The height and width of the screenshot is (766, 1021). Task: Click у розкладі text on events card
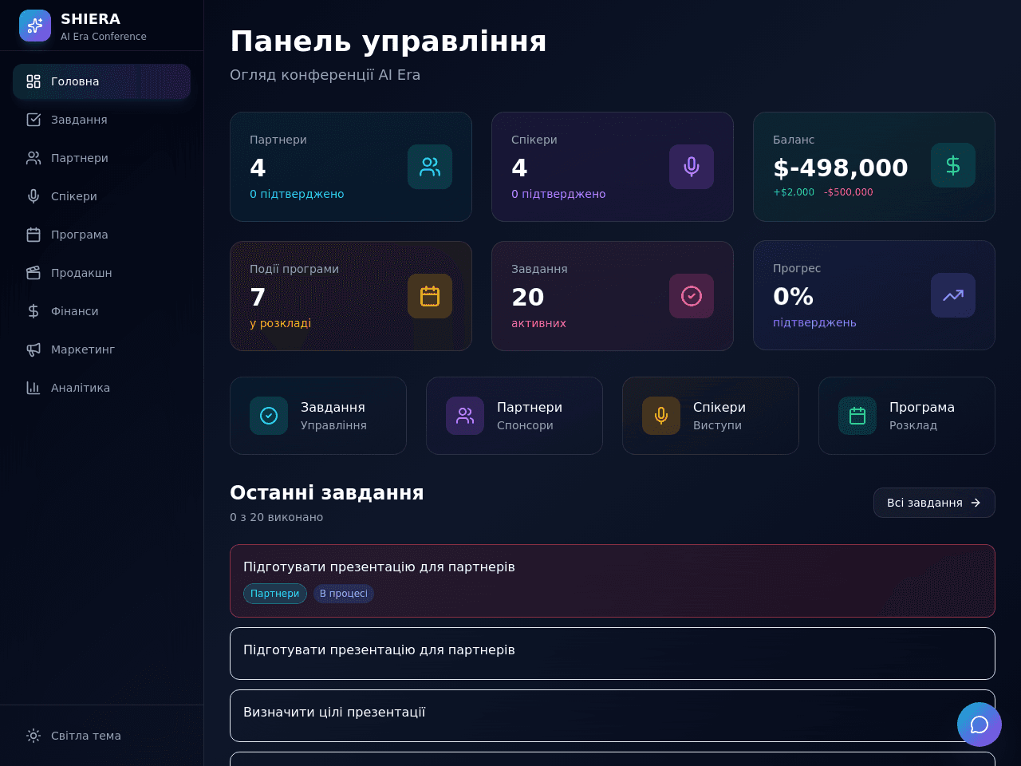[x=281, y=323]
